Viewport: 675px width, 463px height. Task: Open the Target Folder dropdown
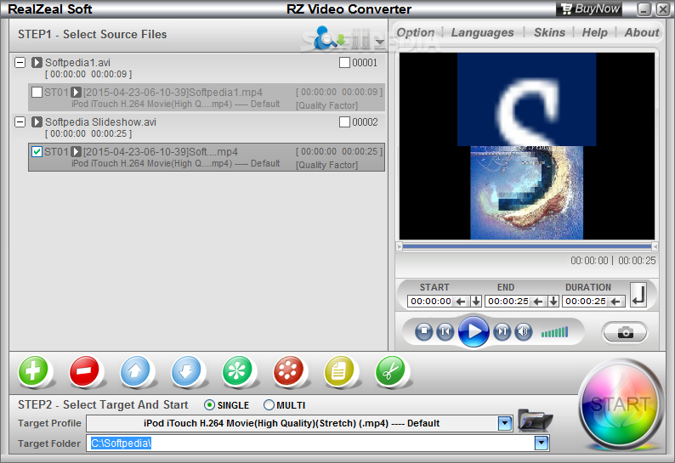tap(542, 443)
